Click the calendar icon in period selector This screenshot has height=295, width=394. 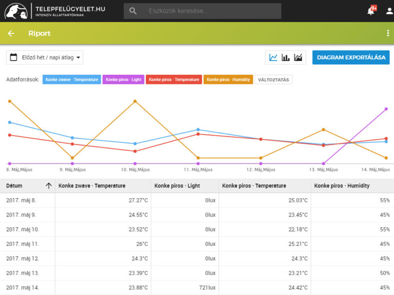coord(13,57)
